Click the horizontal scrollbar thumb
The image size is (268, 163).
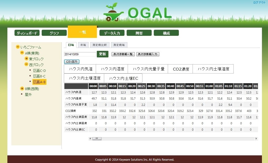pos(97,139)
